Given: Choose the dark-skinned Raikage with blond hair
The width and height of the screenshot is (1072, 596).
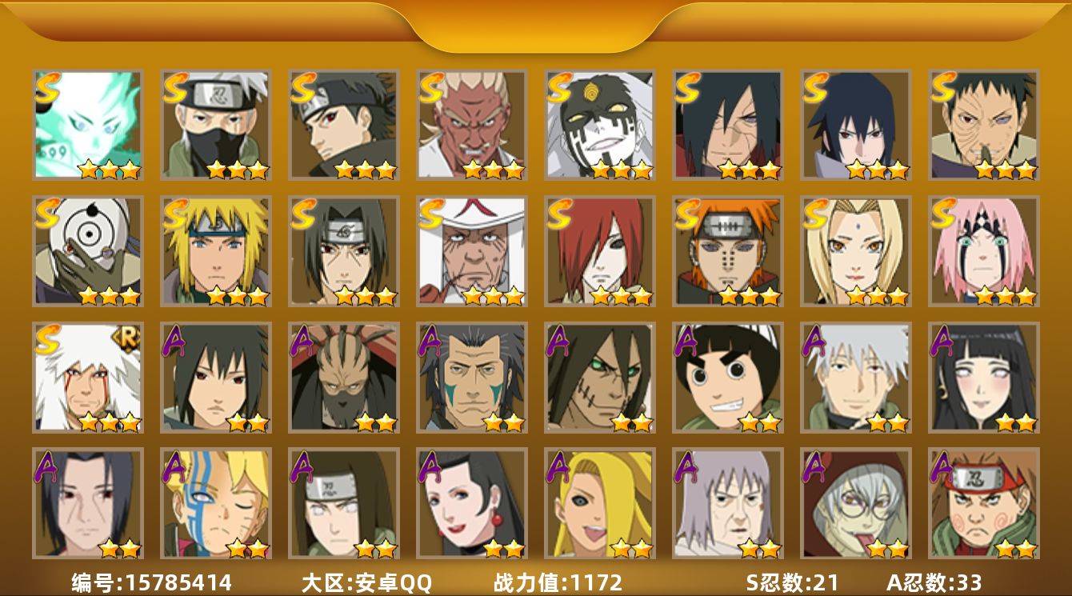Looking at the screenshot, I should tap(472, 125).
